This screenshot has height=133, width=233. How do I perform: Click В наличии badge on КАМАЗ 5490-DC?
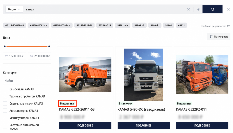coord(125,104)
